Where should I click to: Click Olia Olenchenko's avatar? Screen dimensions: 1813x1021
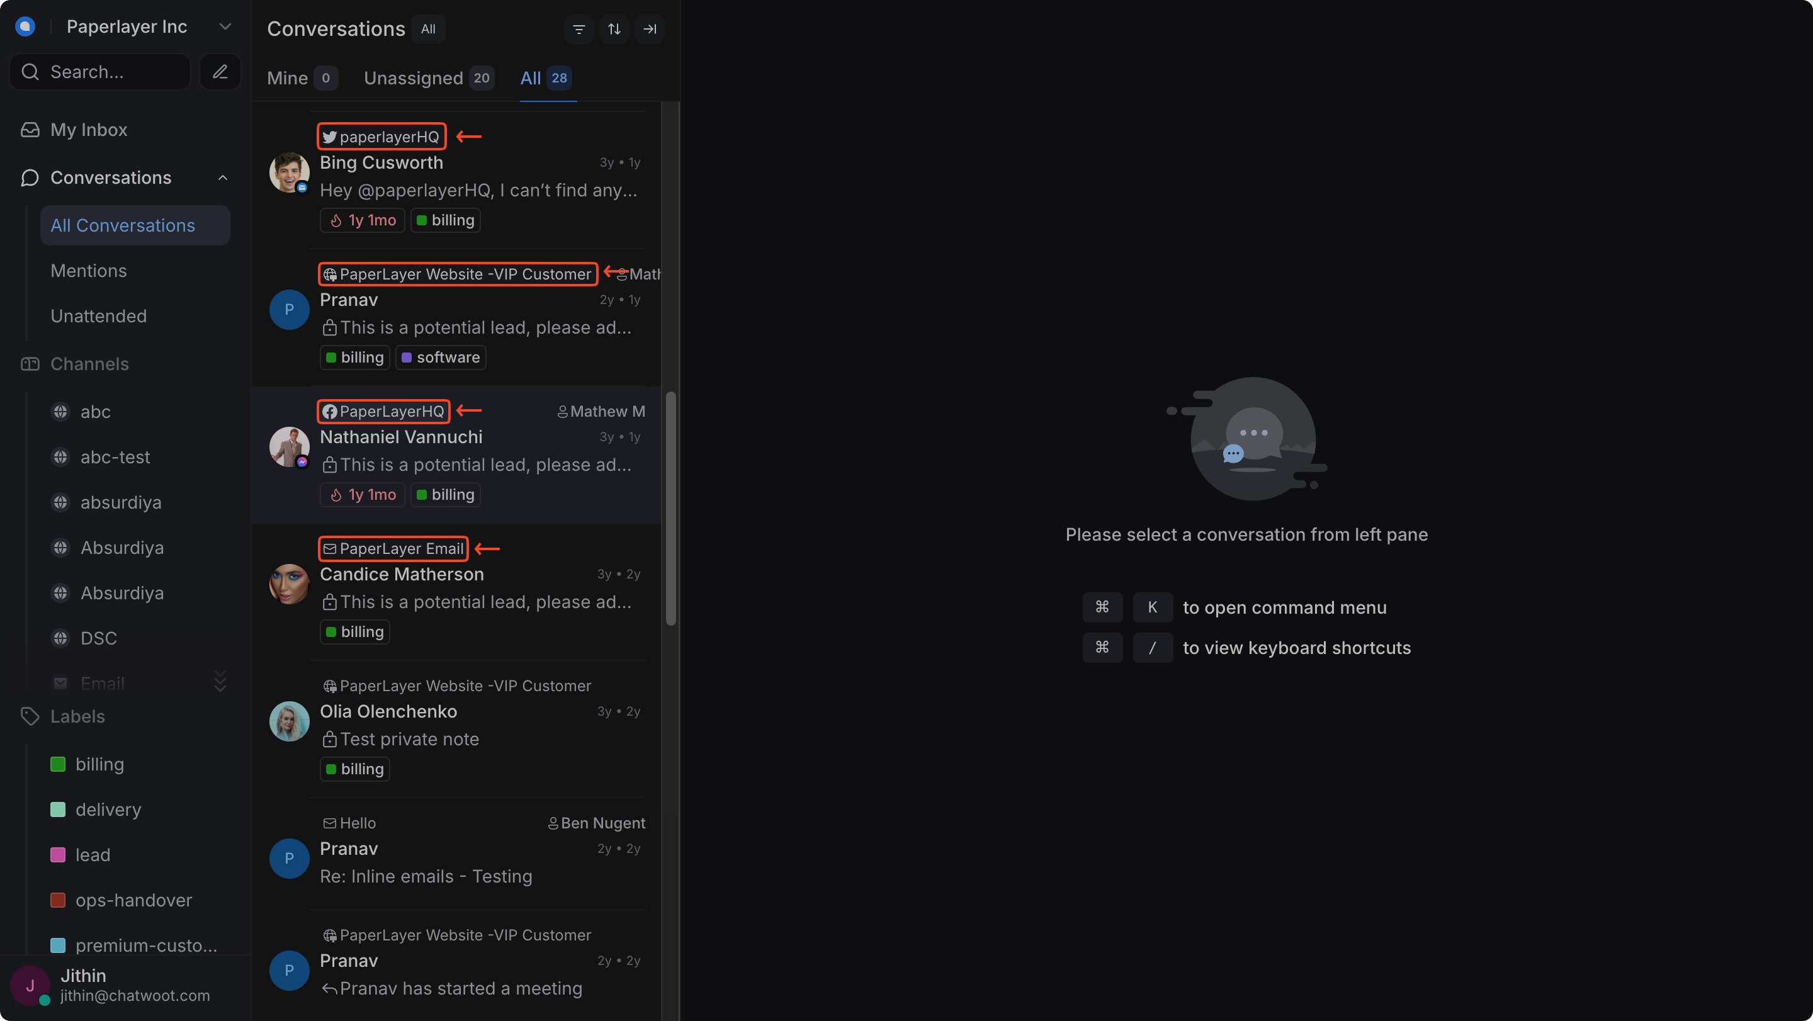tap(290, 721)
